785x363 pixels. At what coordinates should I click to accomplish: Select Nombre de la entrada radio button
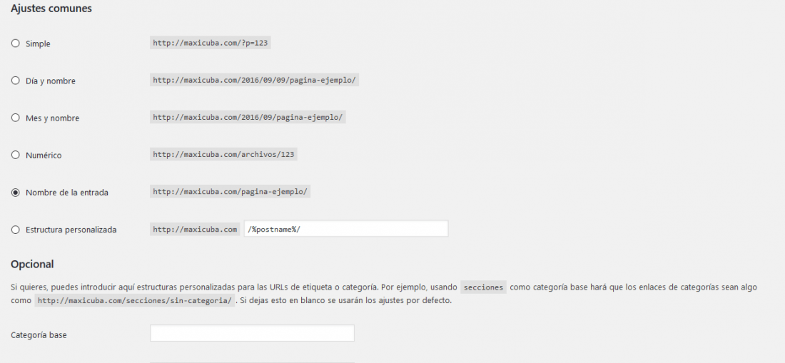pyautogui.click(x=15, y=192)
